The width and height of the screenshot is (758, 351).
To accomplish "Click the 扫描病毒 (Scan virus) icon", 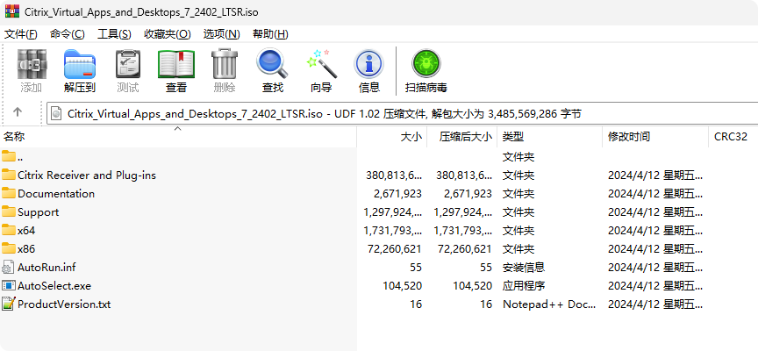I will tap(425, 64).
